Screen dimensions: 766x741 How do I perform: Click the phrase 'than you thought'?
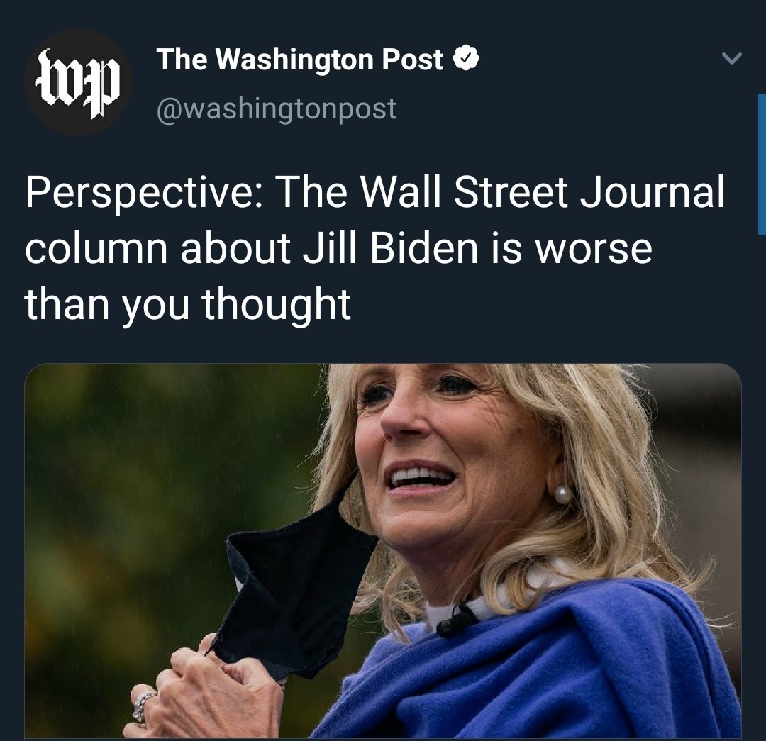[187, 304]
